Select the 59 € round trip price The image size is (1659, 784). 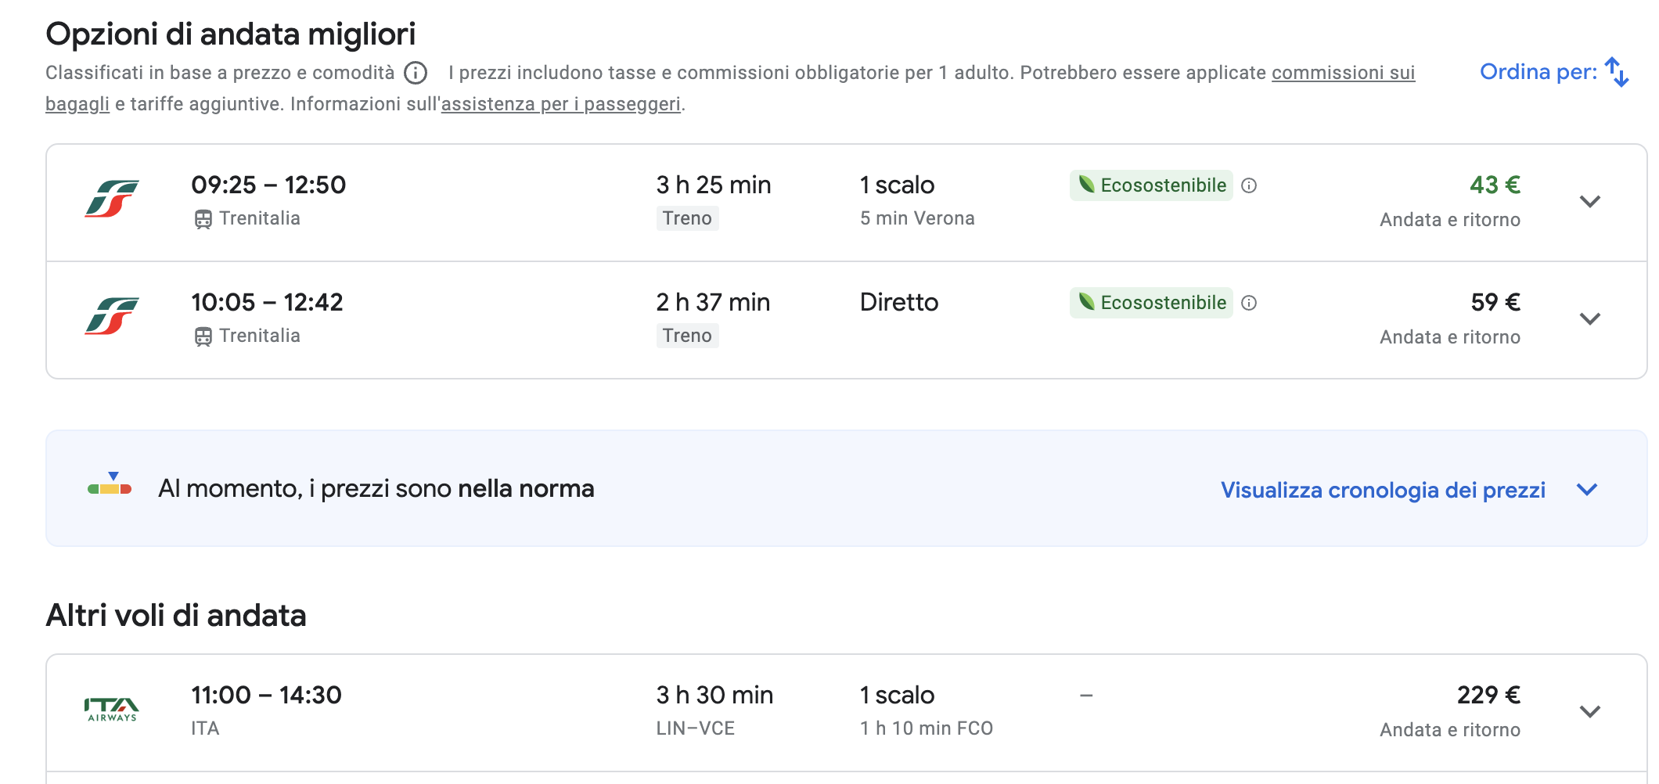[1495, 302]
